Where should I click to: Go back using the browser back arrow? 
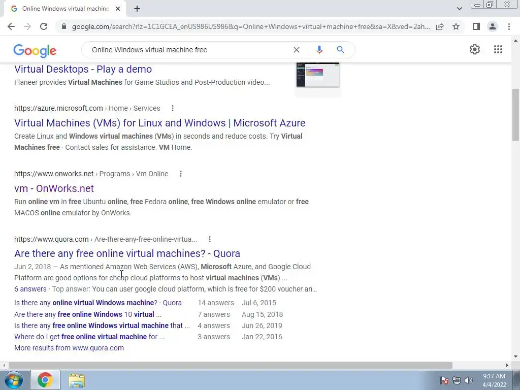click(11, 26)
